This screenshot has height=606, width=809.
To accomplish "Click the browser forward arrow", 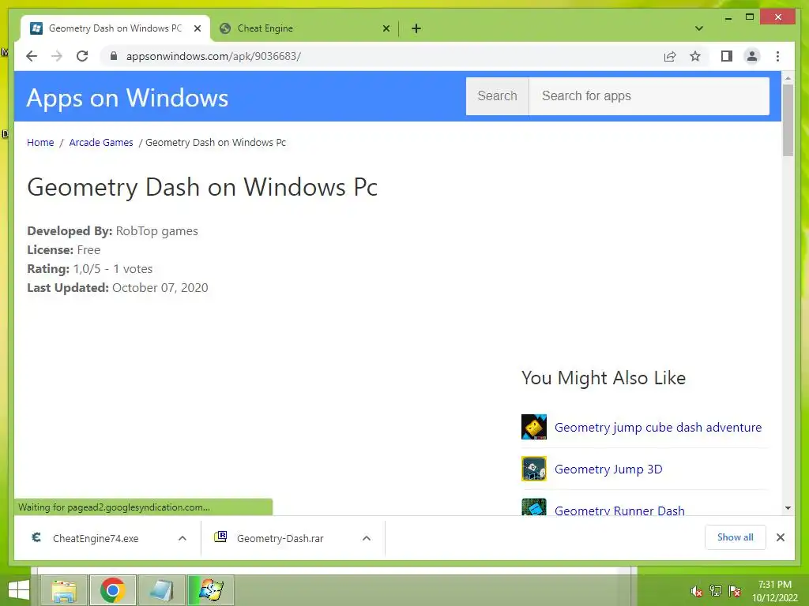I will (x=57, y=56).
